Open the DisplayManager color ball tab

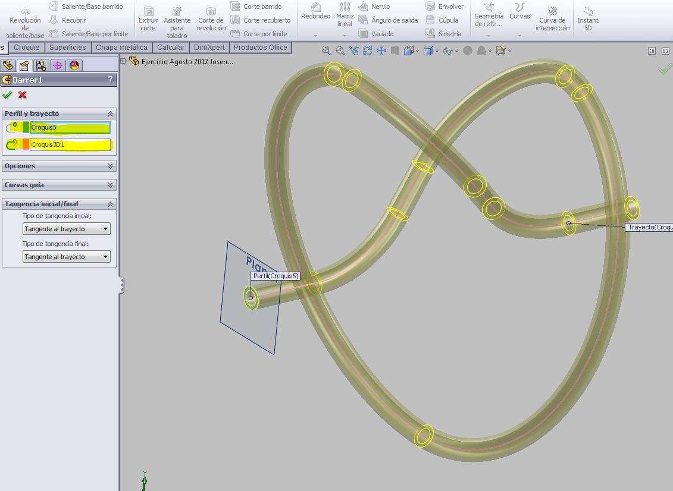(x=74, y=65)
